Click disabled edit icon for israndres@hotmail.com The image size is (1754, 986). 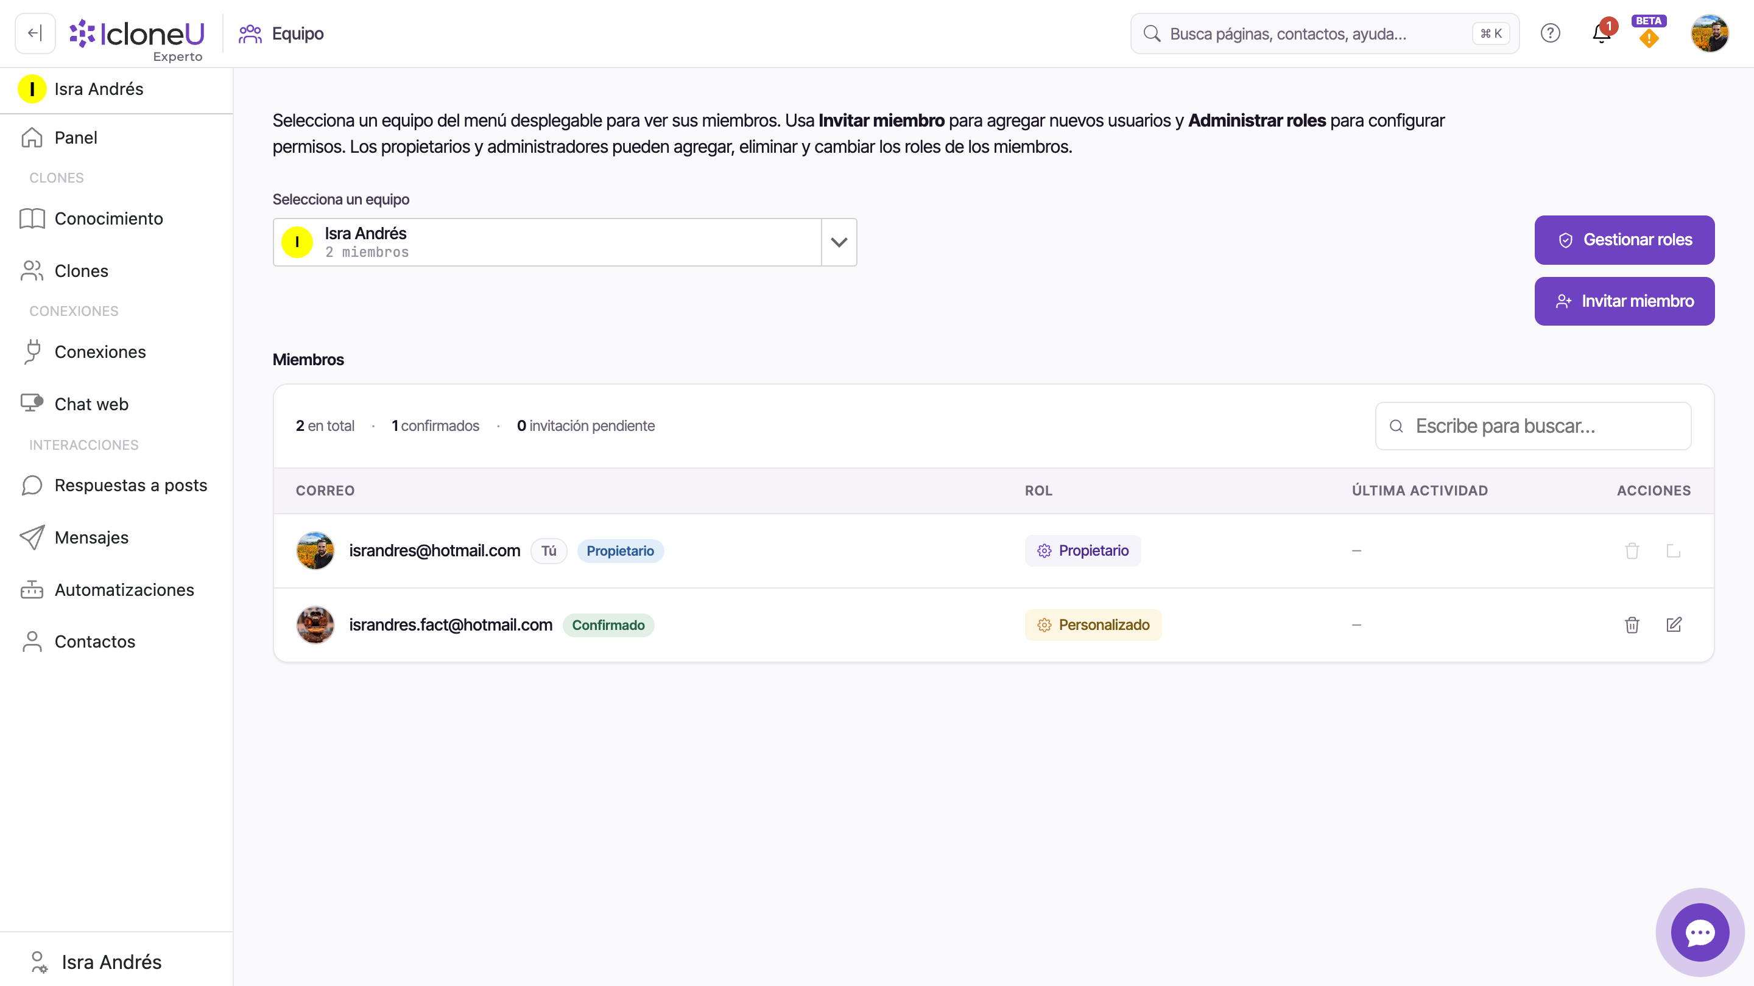pyautogui.click(x=1674, y=550)
